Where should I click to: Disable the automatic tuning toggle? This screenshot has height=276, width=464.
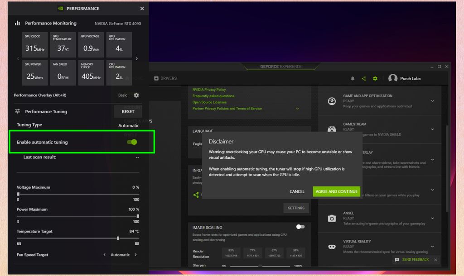(132, 142)
